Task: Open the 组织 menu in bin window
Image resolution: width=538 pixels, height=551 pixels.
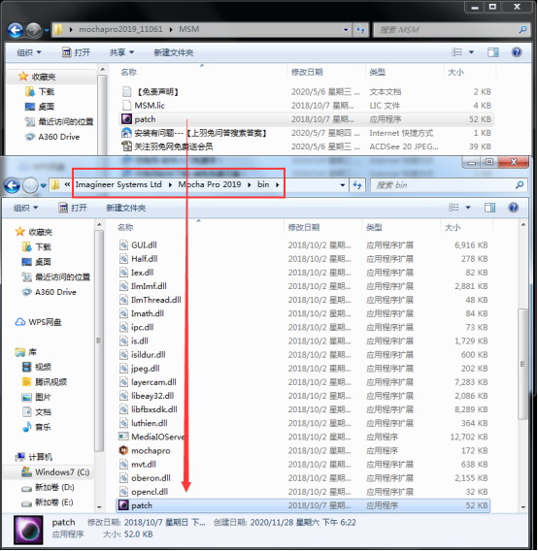Action: click(x=25, y=208)
